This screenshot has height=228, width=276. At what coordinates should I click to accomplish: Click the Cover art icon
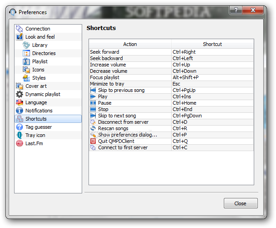point(20,86)
